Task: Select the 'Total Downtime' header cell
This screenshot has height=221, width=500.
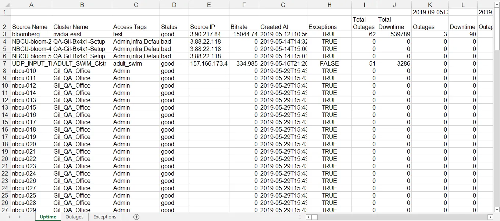Action: coord(394,23)
